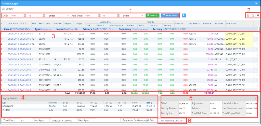Click the Line Status column header
The height and width of the screenshot is (126, 261).
pyautogui.click(x=231, y=24)
